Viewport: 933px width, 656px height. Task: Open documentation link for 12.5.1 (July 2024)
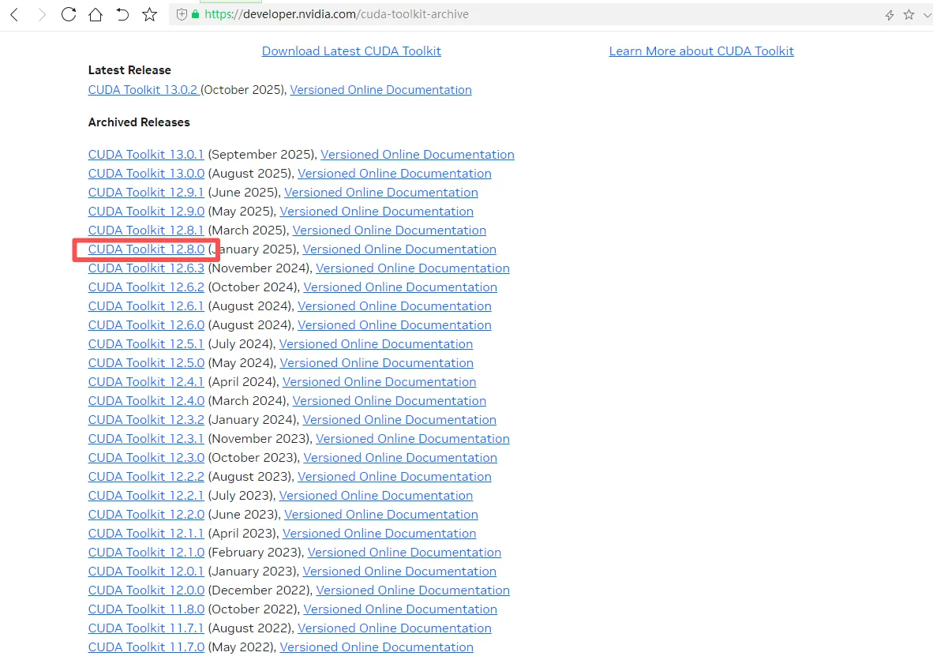coord(376,344)
